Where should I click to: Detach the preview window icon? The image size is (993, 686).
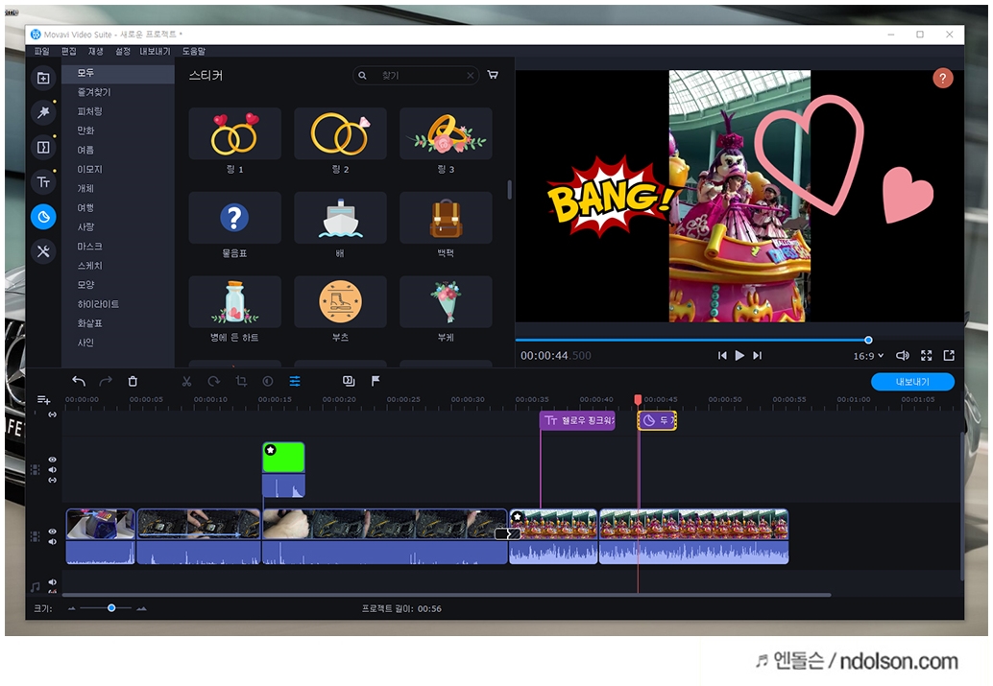[949, 356]
